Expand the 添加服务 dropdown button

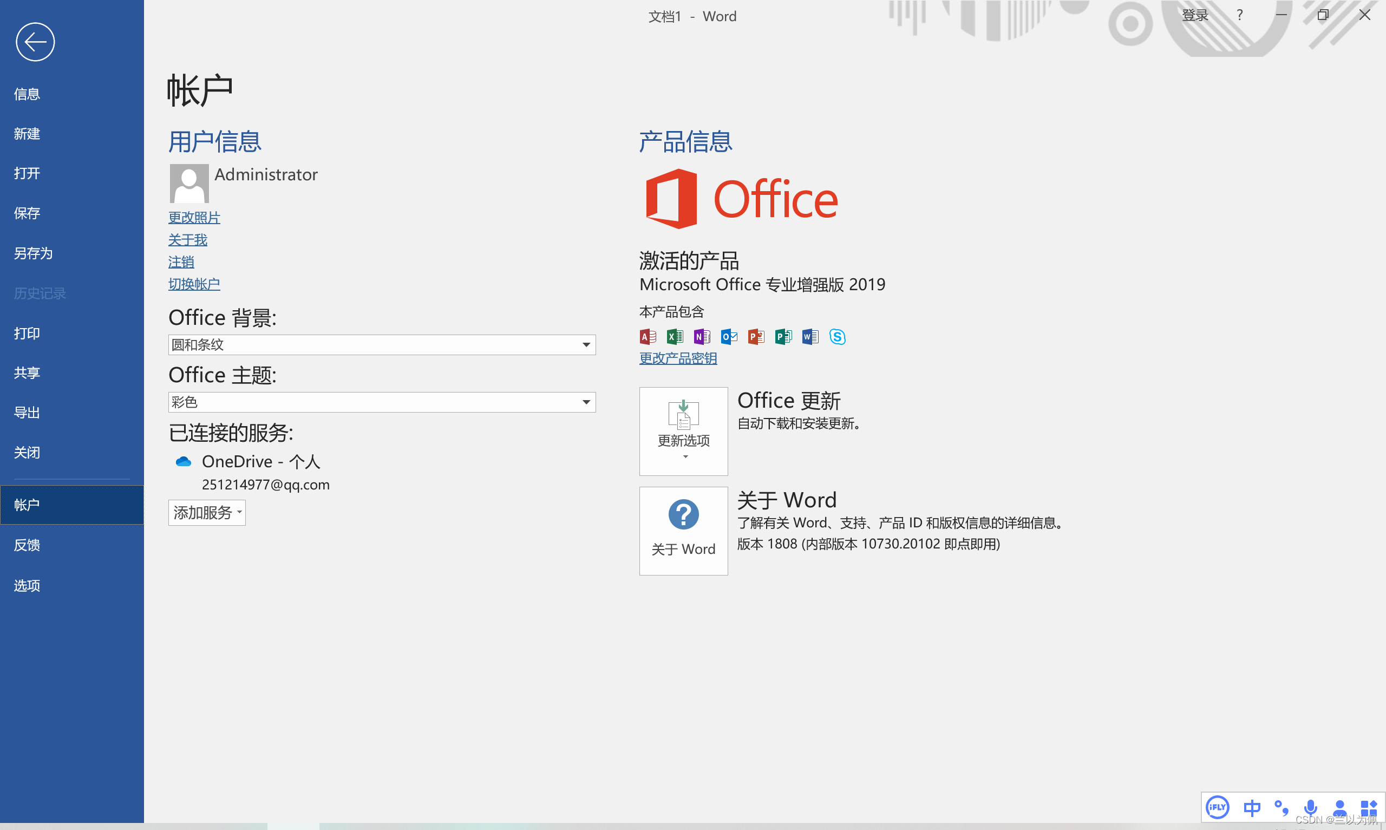click(207, 512)
